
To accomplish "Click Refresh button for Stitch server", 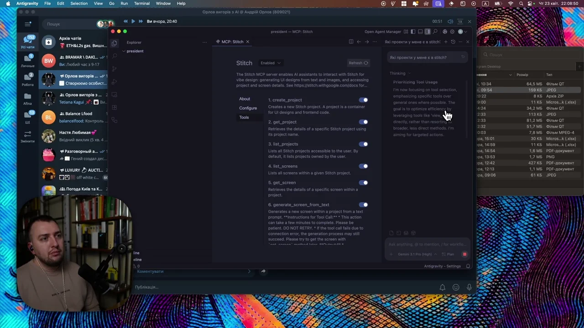I will click(358, 63).
